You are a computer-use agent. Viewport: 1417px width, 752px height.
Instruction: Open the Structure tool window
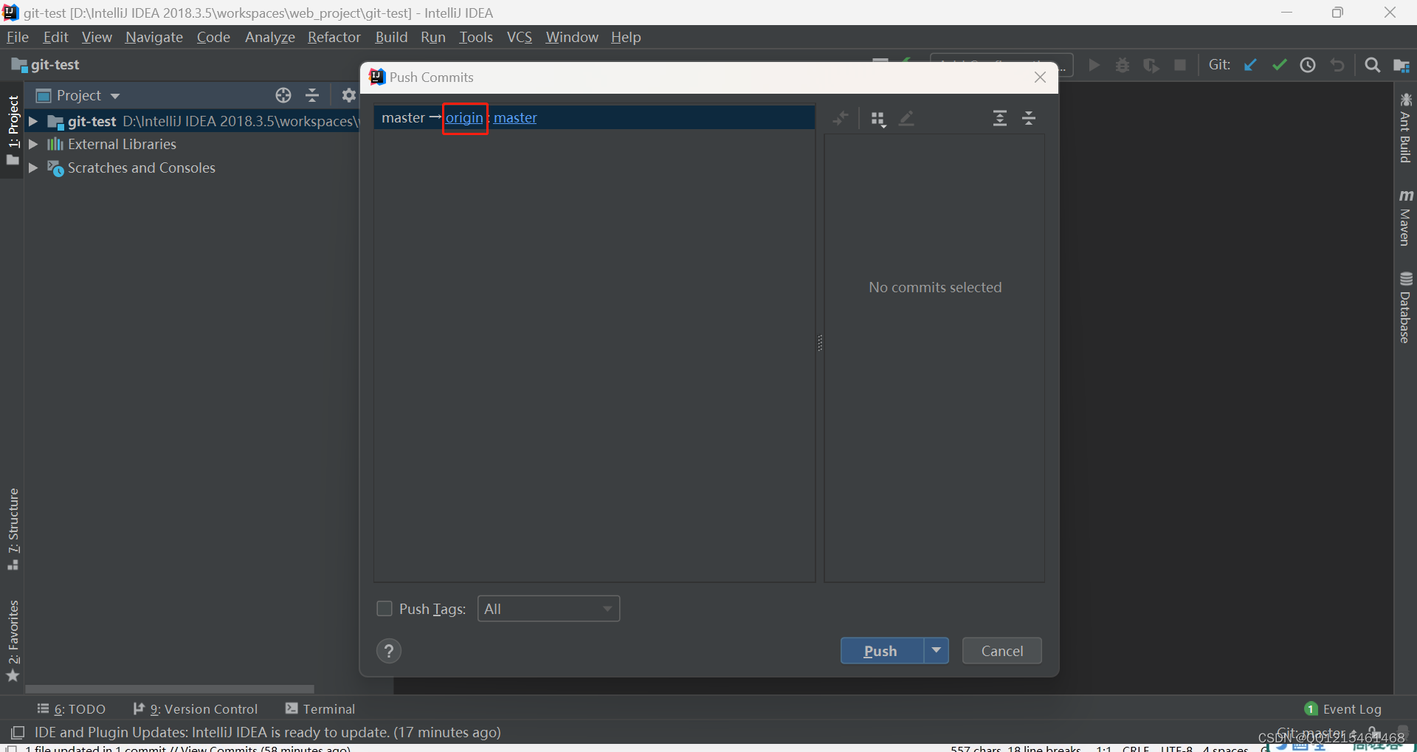(13, 529)
